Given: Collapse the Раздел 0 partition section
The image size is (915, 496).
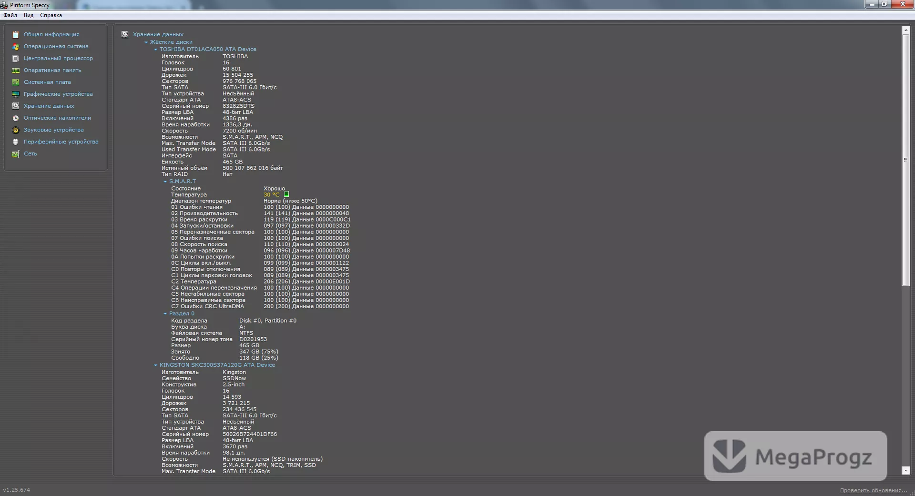Looking at the screenshot, I should point(165,314).
